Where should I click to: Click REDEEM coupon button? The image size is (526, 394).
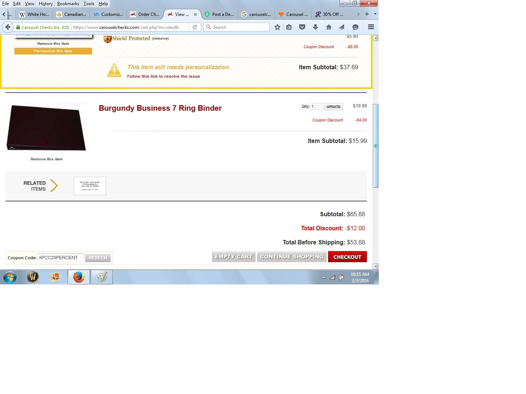(98, 258)
